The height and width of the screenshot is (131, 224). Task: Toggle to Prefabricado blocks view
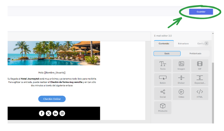point(195,53)
